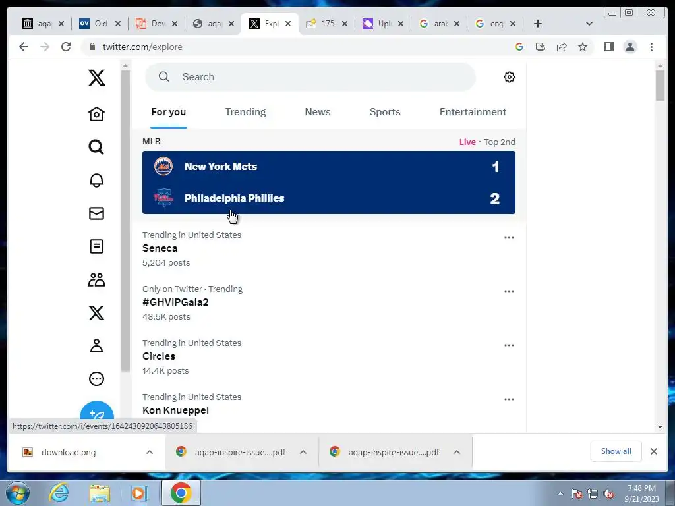Select the For you tab
The height and width of the screenshot is (506, 675).
point(169,112)
